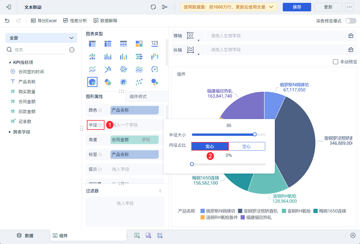
Task: Open the 合同金额 求和 field in 角度
Action: pyautogui.click(x=135, y=140)
